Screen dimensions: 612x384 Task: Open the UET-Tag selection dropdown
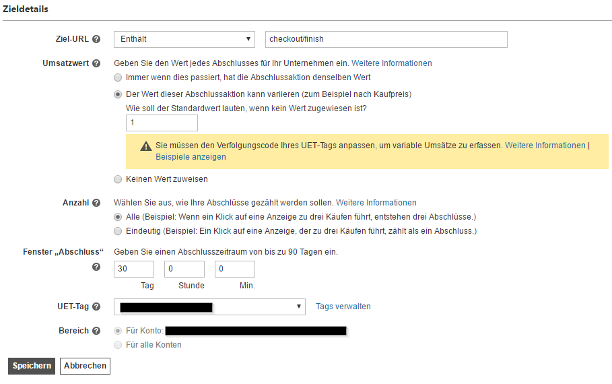pos(209,307)
